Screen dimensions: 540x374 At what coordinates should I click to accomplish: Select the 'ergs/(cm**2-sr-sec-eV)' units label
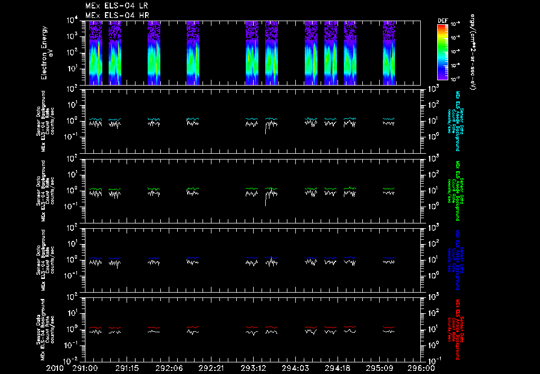473,52
